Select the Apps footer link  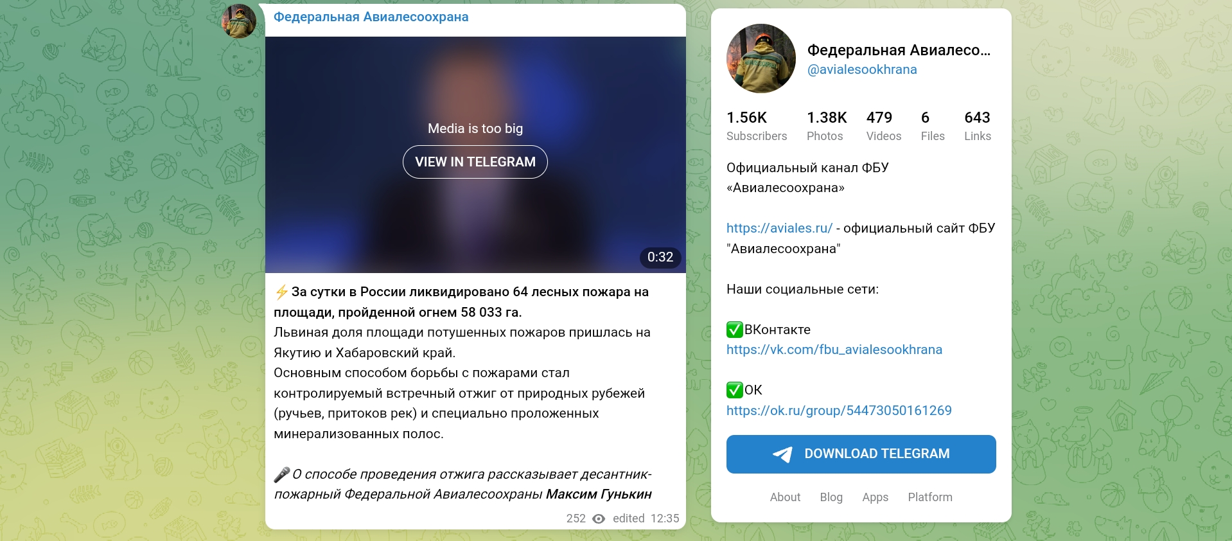tap(875, 497)
